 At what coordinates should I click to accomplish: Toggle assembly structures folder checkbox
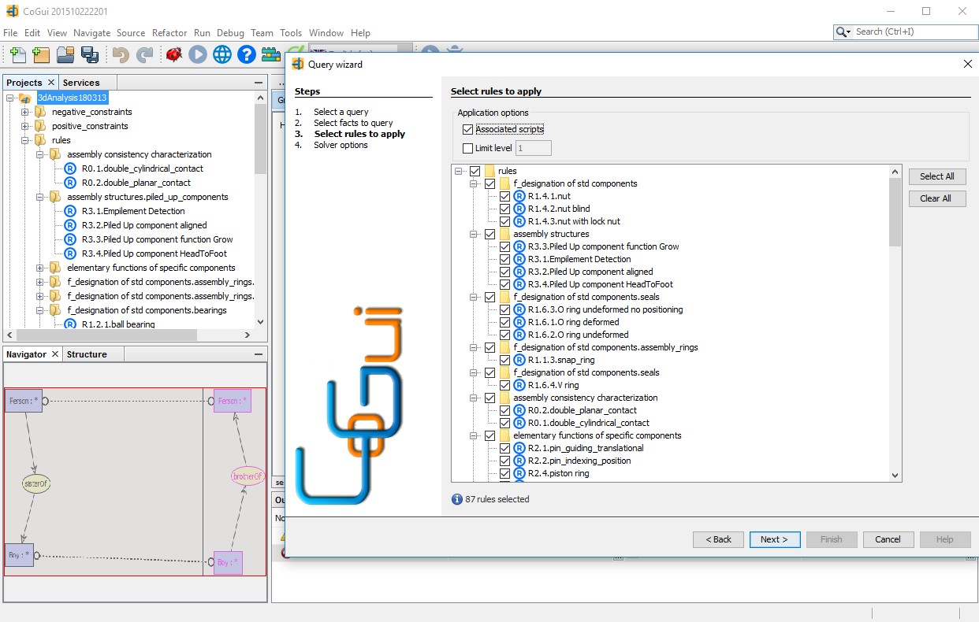490,234
